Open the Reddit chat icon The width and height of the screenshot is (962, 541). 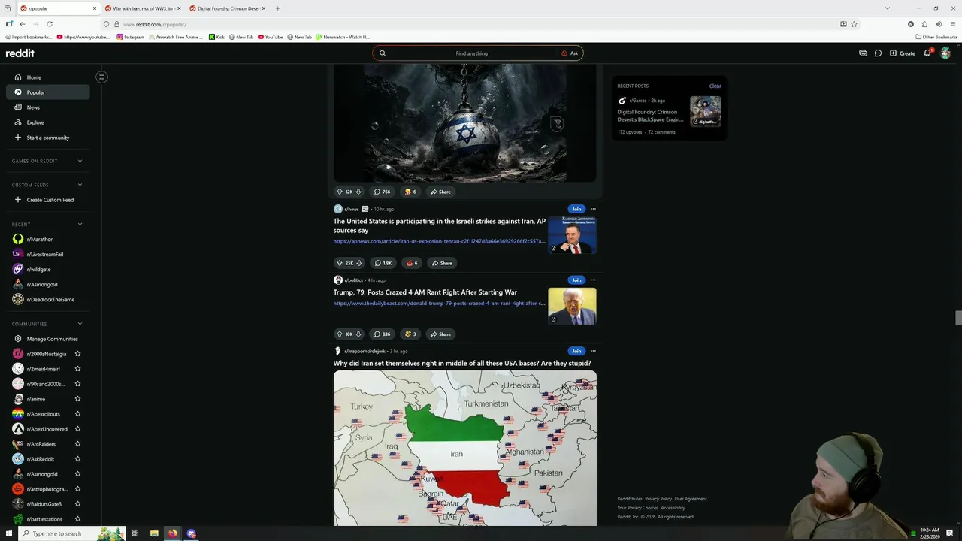click(x=878, y=53)
